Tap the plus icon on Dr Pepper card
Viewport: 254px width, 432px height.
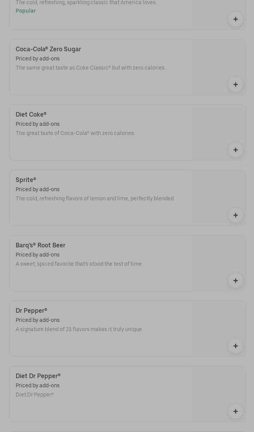point(235,346)
